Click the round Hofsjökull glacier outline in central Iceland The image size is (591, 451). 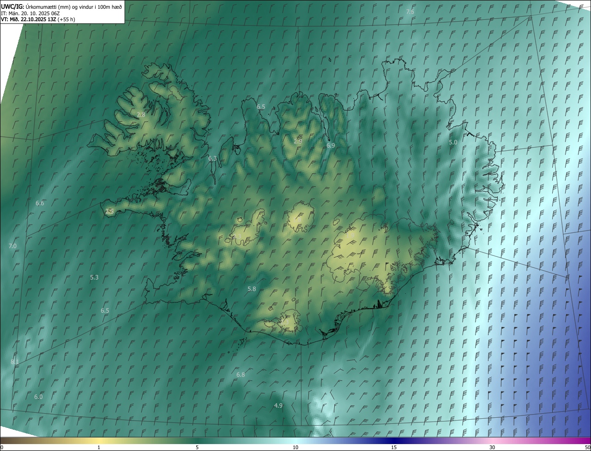(301, 217)
